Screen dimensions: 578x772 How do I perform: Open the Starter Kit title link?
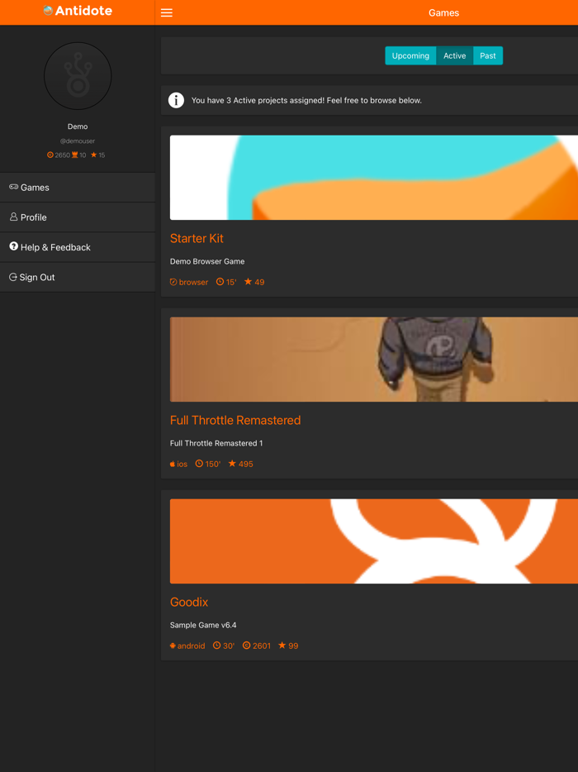click(x=197, y=238)
